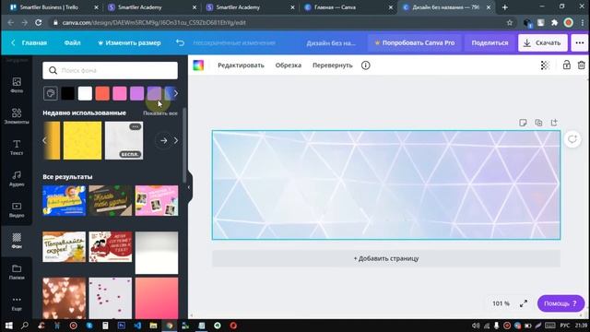590x332 pixels.
Task: Open the Папки folders panel
Action: (x=17, y=272)
